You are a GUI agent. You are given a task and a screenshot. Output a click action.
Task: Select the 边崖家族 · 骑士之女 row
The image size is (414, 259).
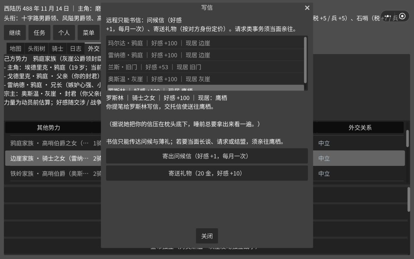pos(53,158)
